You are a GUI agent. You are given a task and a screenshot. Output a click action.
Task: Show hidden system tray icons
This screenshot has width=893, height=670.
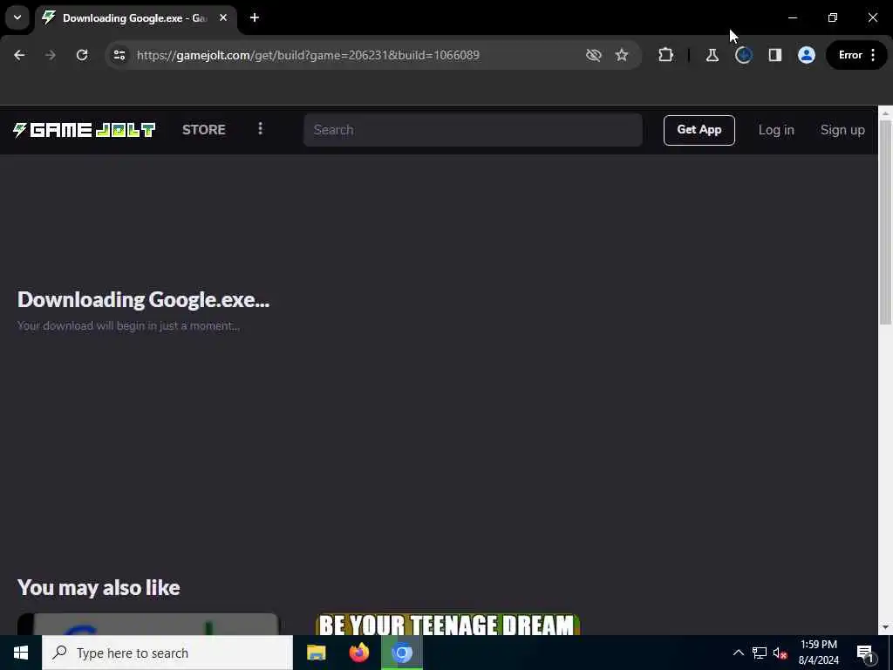pyautogui.click(x=738, y=653)
